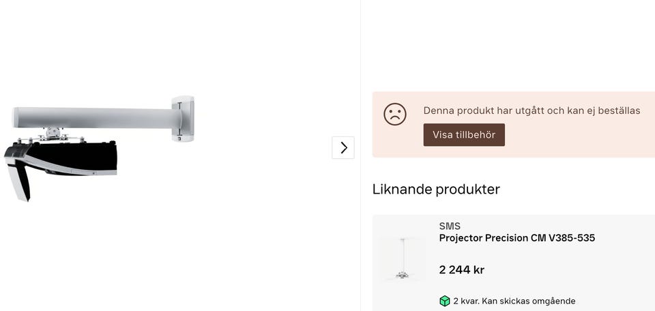Select the ceiling mount product thumbnail
This screenshot has width=655, height=311.
point(403,259)
